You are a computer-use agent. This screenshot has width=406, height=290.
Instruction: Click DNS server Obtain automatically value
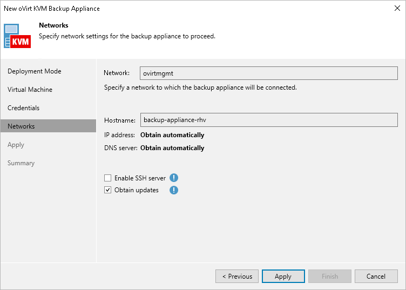172,148
